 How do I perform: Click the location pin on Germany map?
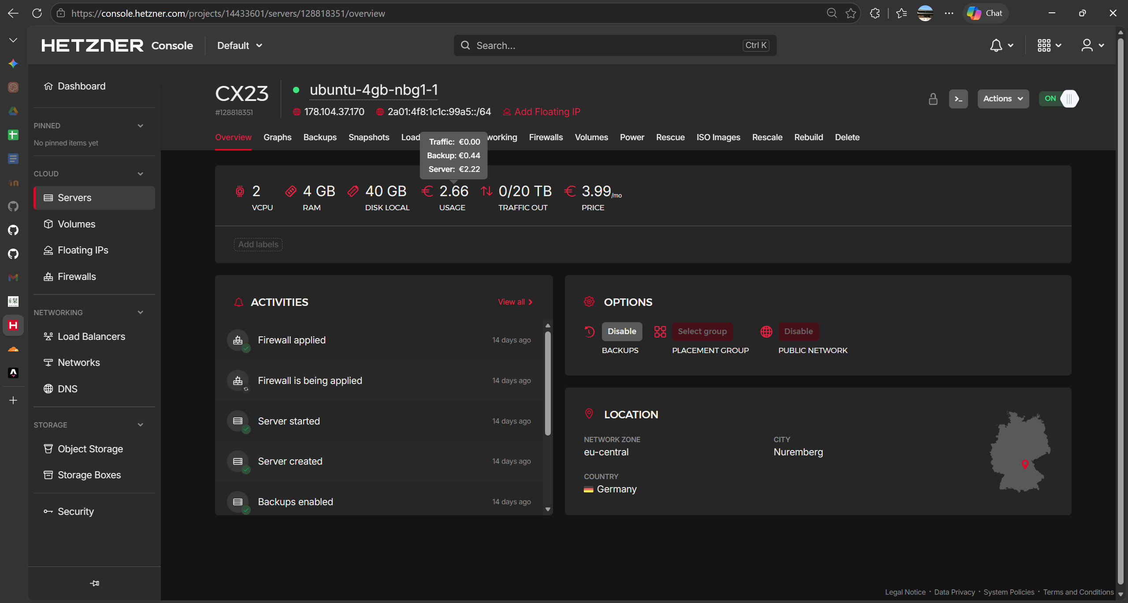point(1025,464)
